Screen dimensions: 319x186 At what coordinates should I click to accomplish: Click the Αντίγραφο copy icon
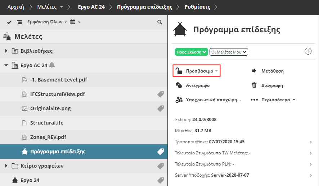pos(179,85)
